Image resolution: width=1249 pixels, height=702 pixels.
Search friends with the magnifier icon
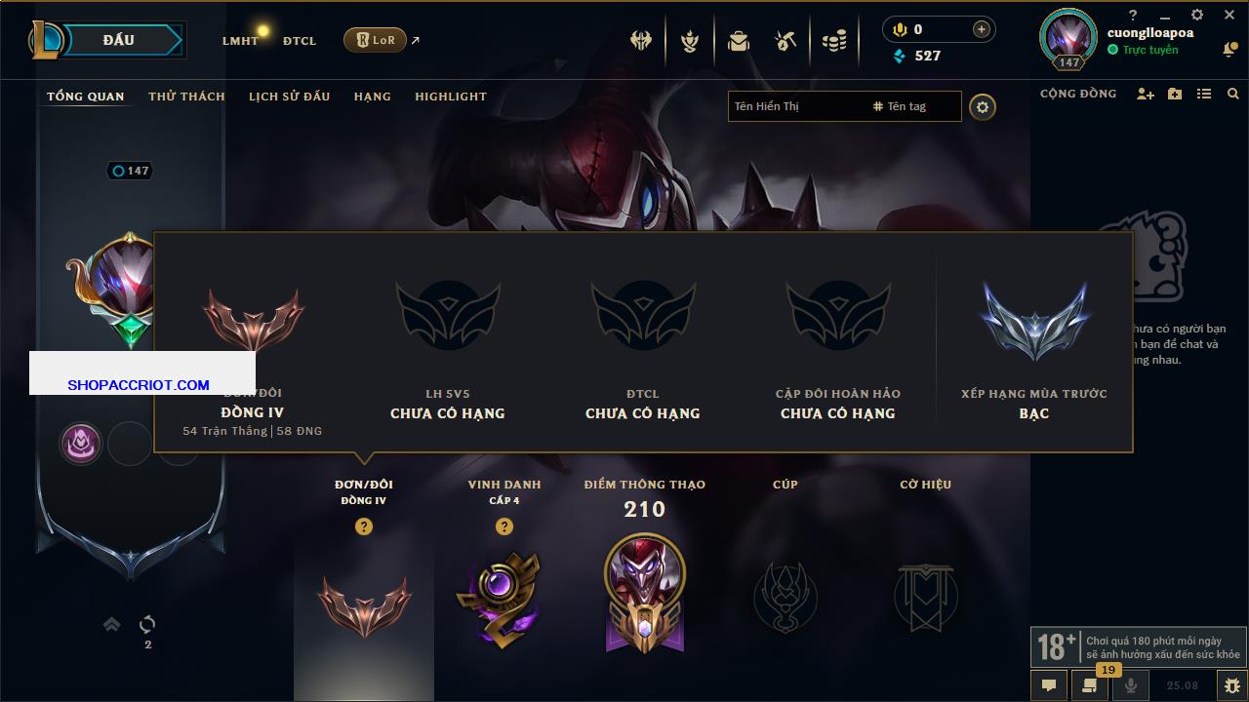1233,94
